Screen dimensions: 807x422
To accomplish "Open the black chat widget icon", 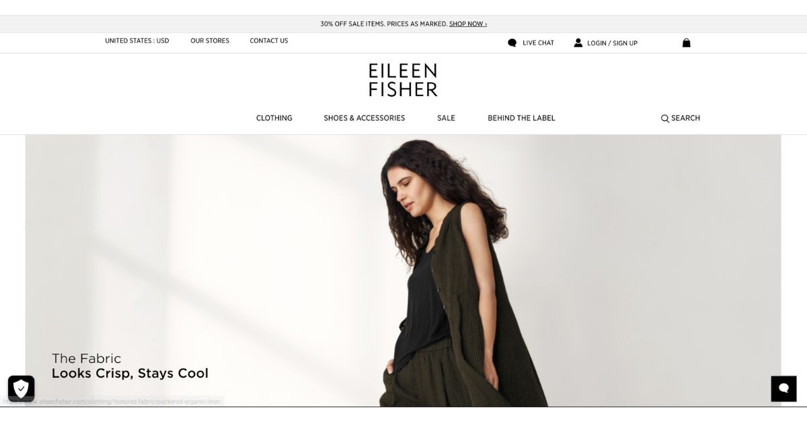I will pyautogui.click(x=783, y=388).
